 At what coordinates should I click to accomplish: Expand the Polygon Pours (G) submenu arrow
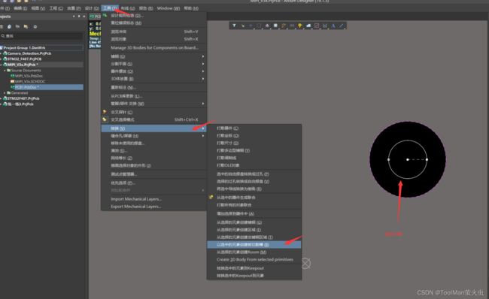click(x=203, y=56)
